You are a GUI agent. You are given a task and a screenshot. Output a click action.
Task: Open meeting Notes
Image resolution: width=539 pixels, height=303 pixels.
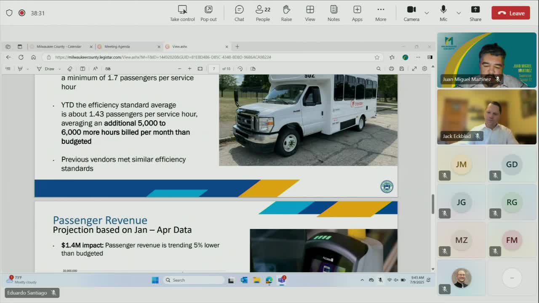coord(334,13)
